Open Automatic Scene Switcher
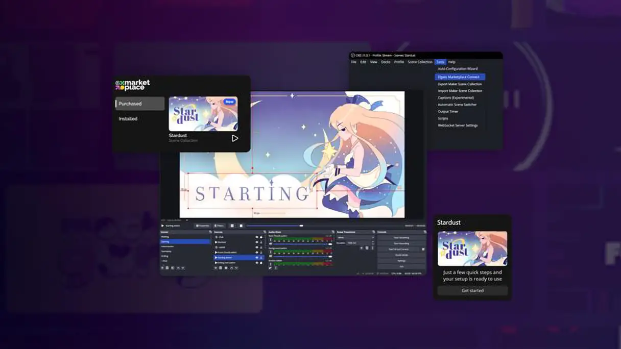Viewport: 621px width, 349px height. pyautogui.click(x=457, y=105)
